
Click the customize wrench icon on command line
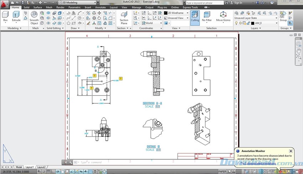point(70,162)
